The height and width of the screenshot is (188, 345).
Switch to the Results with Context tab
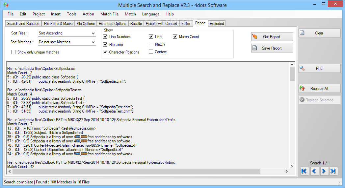(x=161, y=24)
